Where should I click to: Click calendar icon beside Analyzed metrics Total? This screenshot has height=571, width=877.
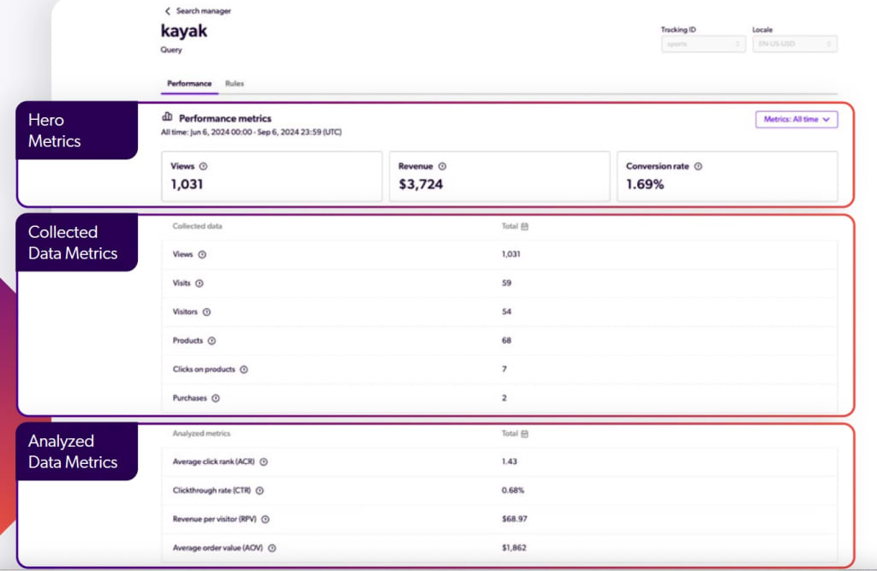[x=525, y=434]
